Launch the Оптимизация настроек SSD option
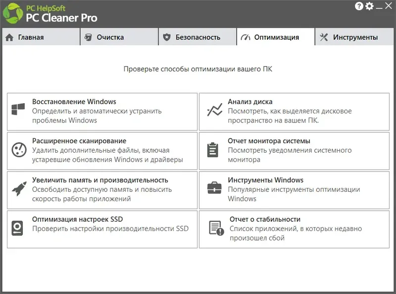The width and height of the screenshot is (396, 294). tap(77, 219)
